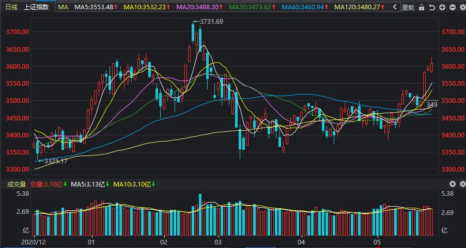Expand indicator list with left chevron
The image size is (466, 248).
[x=395, y=7]
